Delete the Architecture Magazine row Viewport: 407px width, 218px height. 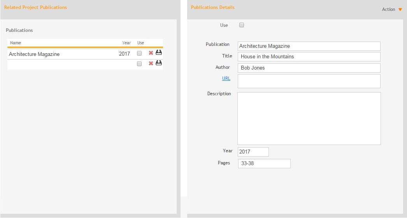(151, 53)
